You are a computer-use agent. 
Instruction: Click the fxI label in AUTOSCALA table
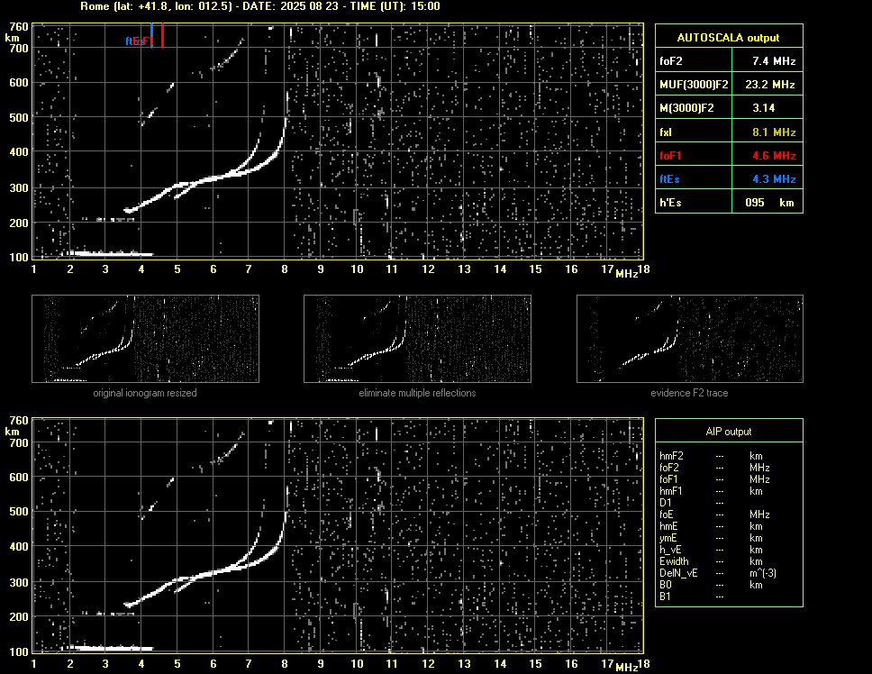point(665,132)
